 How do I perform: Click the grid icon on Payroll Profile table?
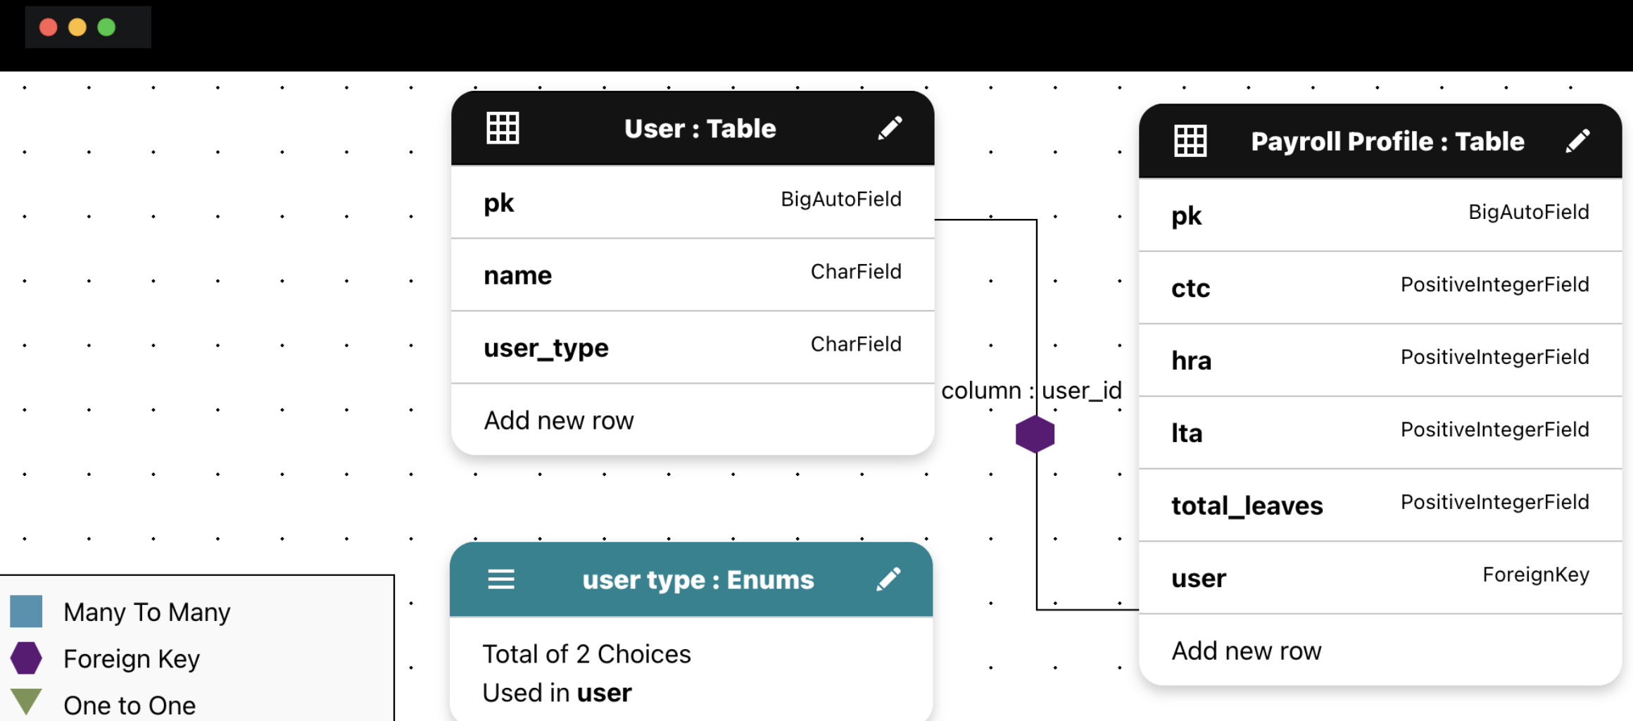tap(1190, 141)
